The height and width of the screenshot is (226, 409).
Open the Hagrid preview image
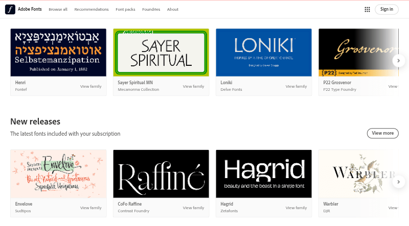click(x=264, y=173)
